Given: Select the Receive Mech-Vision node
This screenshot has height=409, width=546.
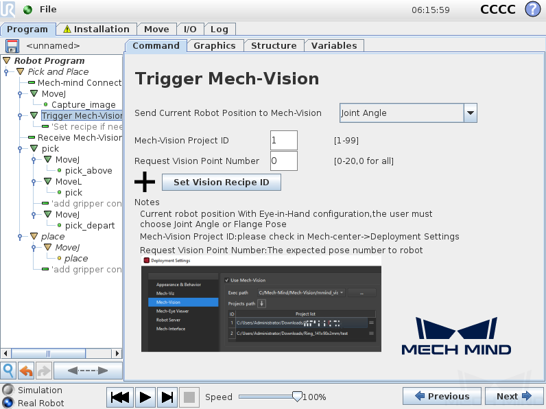Looking at the screenshot, I should click(80, 137).
